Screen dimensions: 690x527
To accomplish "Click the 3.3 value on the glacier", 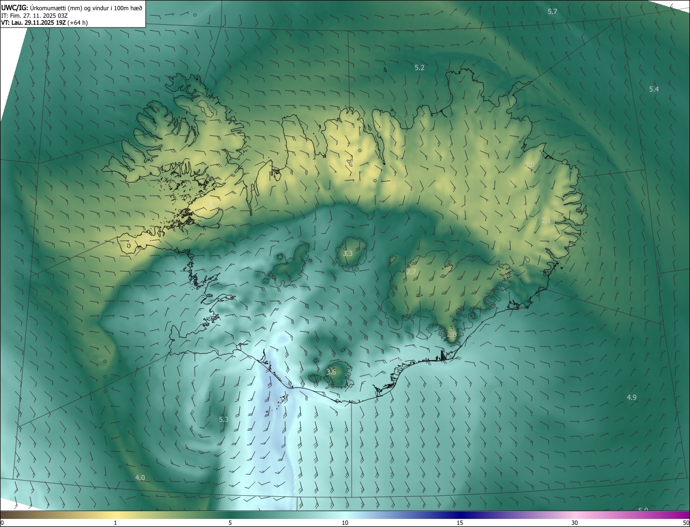I will 348,253.
